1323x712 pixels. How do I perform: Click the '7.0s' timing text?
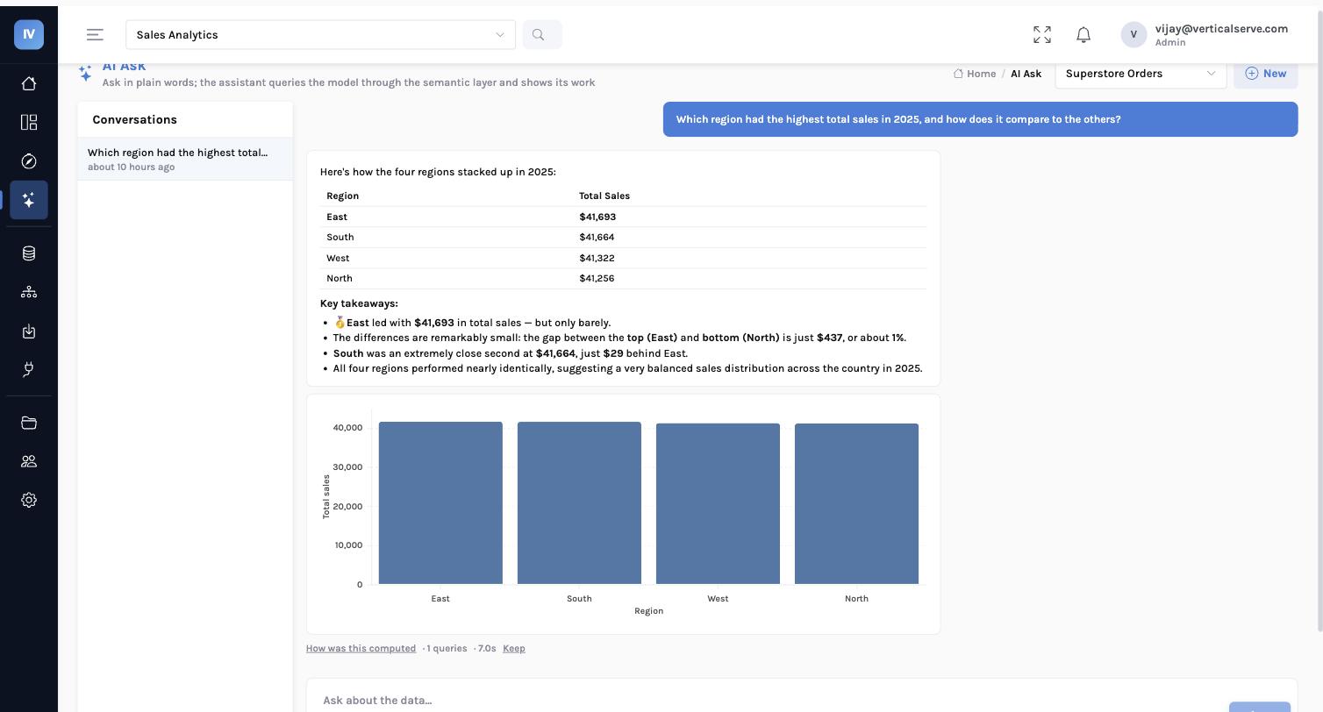point(487,648)
